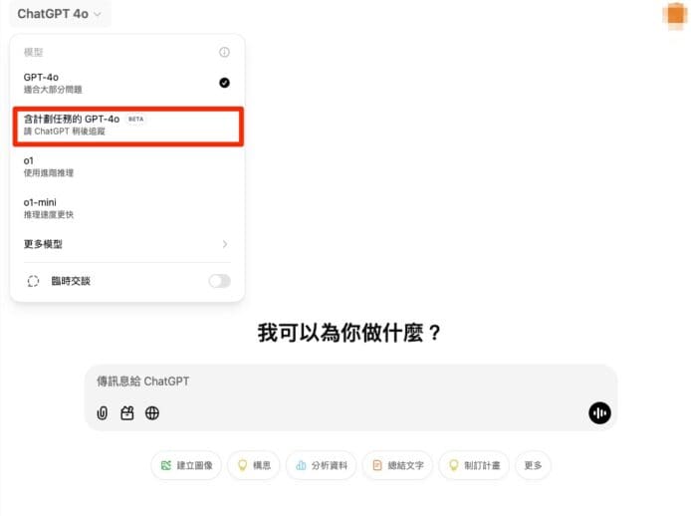Open the tools box icon in composer

tap(126, 412)
